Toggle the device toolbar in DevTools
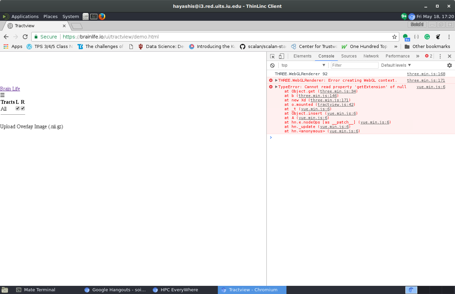This screenshot has height=294, width=455. click(x=281, y=56)
